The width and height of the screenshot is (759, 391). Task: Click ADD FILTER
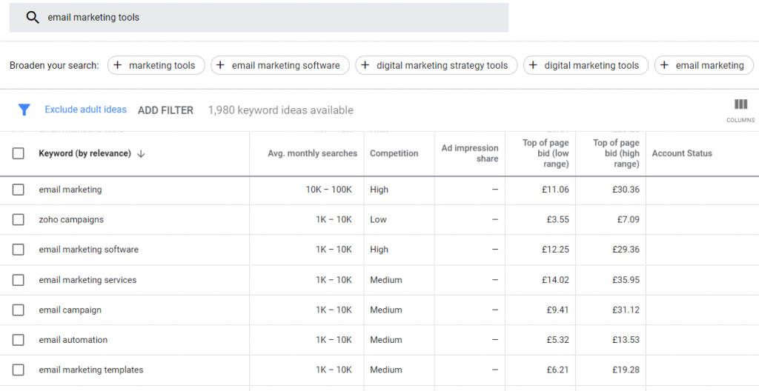pyautogui.click(x=165, y=110)
